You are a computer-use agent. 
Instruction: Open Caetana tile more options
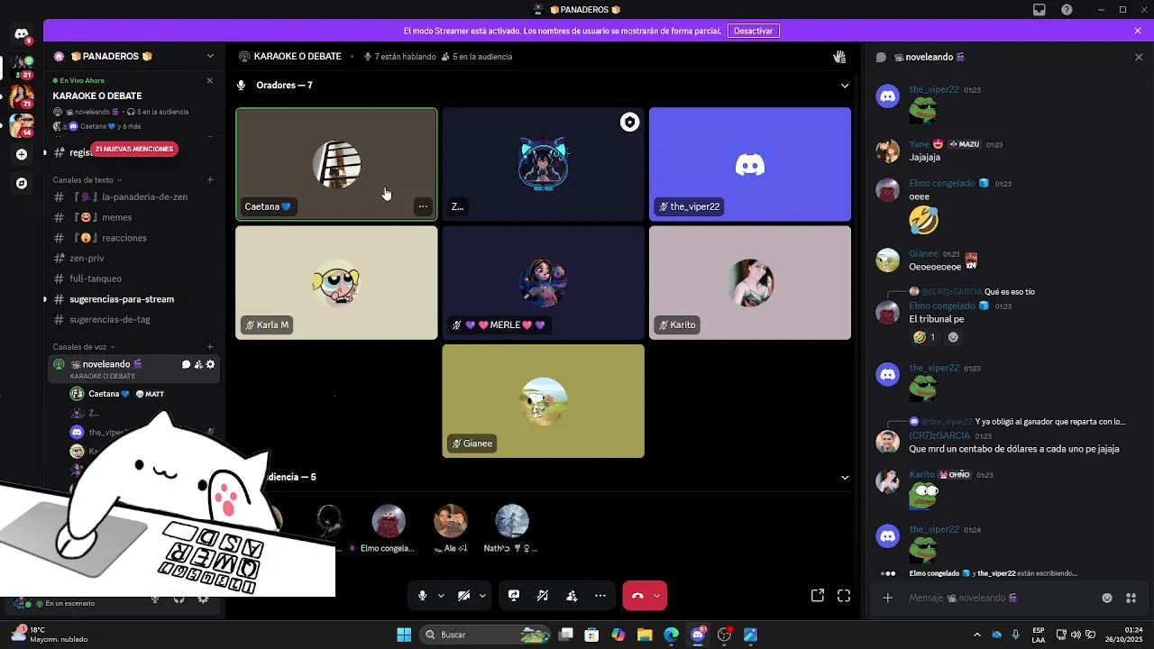423,206
